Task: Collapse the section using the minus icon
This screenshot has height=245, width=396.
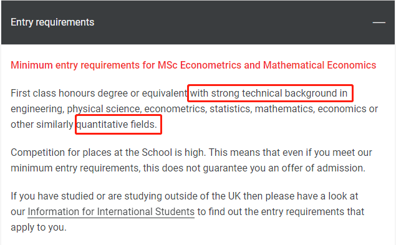Action: coord(379,22)
